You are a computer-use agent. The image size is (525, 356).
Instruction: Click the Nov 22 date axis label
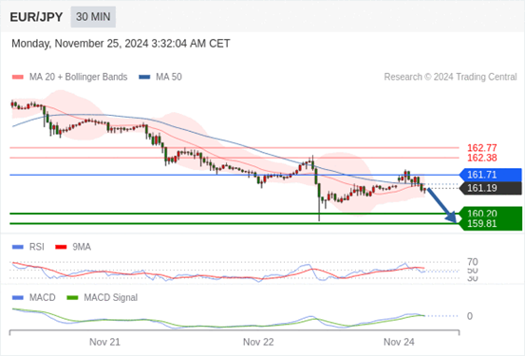(258, 342)
